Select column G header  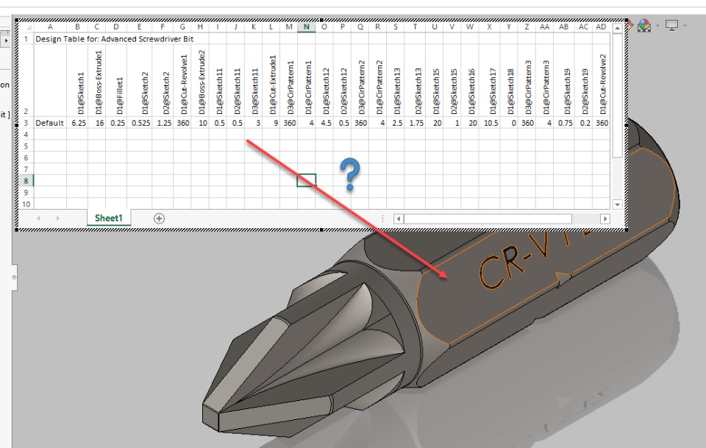coord(182,27)
